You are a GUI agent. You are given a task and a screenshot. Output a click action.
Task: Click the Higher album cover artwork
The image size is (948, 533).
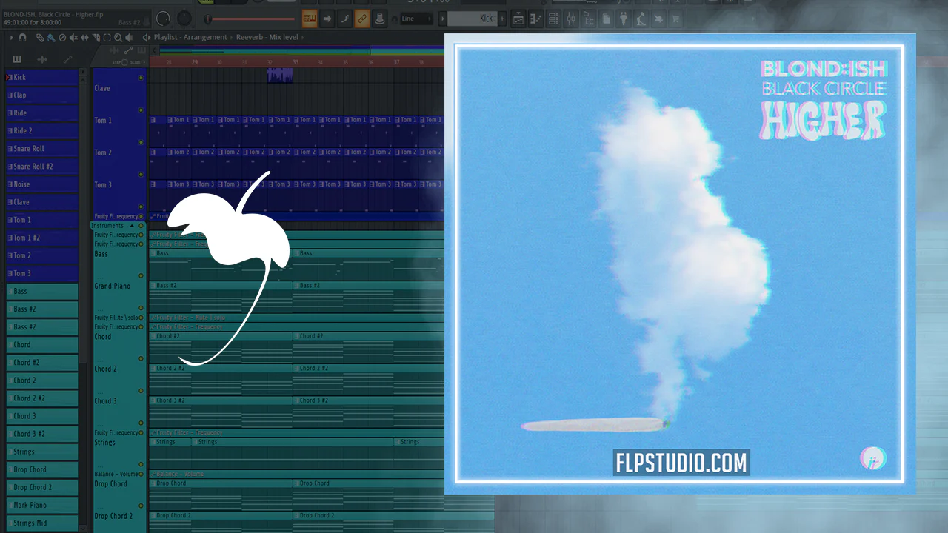(x=680, y=264)
